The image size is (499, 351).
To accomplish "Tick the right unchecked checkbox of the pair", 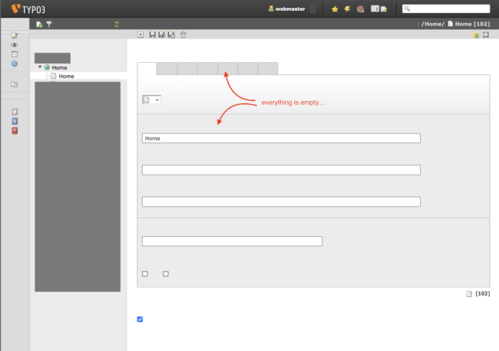I will (166, 274).
